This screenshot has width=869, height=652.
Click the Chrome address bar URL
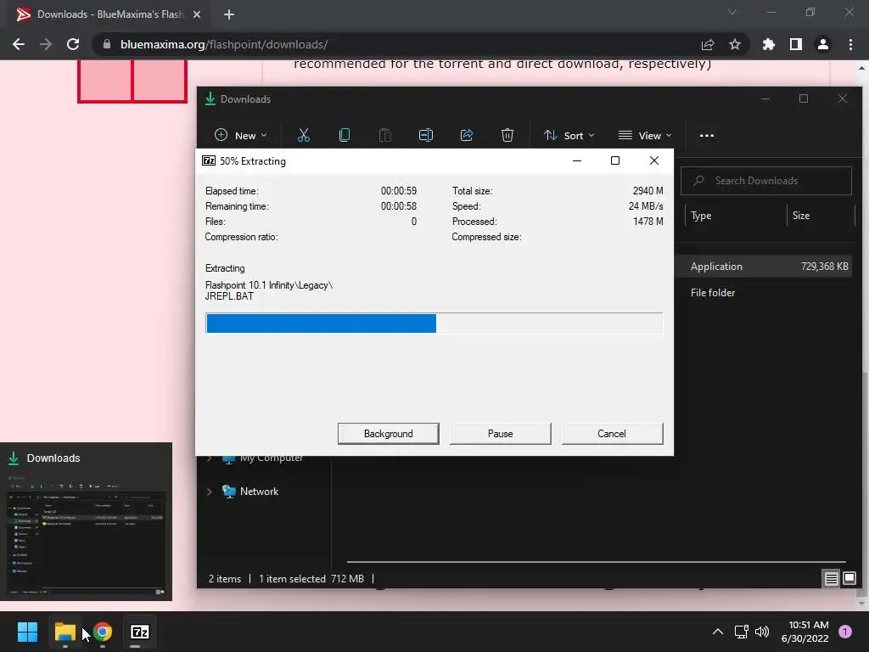pyautogui.click(x=224, y=44)
